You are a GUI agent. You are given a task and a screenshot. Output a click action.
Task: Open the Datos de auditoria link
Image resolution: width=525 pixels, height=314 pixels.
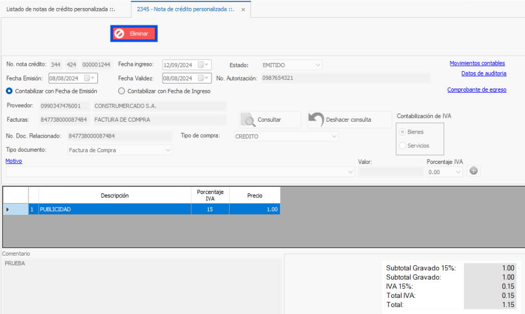click(x=484, y=73)
